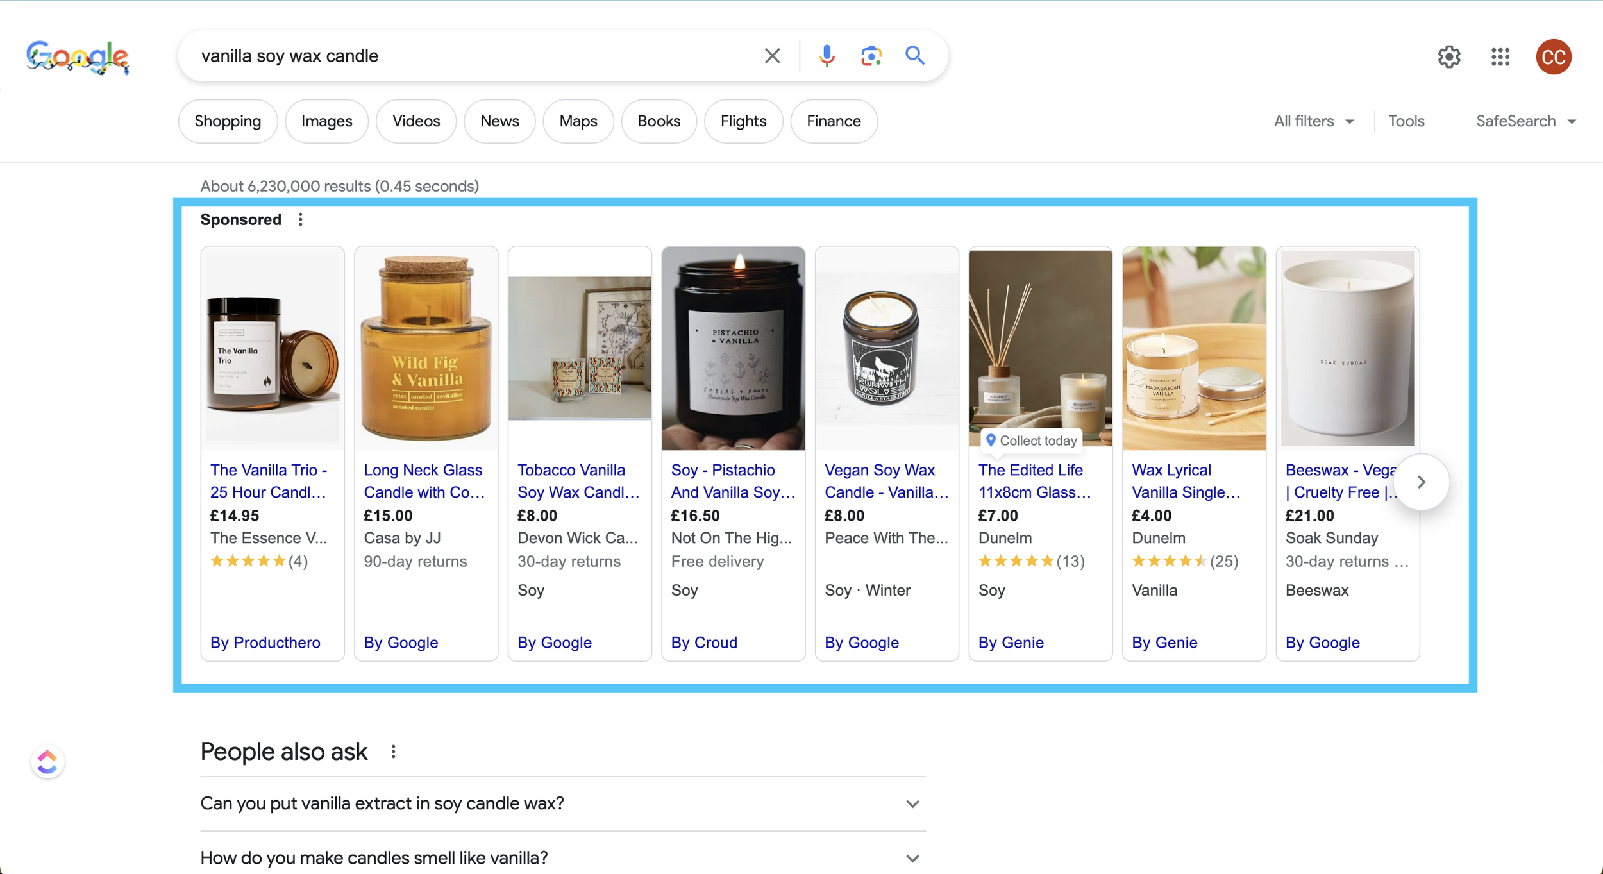Open the CC account avatar

(1553, 57)
